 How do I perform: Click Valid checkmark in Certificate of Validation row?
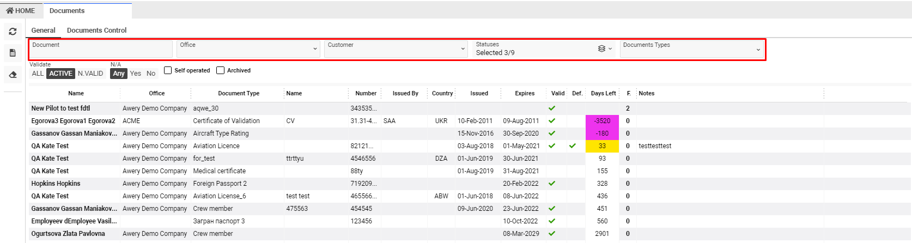[552, 121]
